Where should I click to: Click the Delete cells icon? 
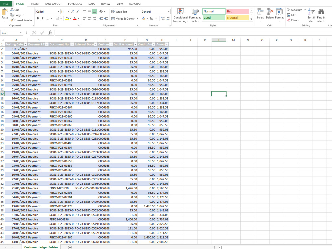pos(270,12)
